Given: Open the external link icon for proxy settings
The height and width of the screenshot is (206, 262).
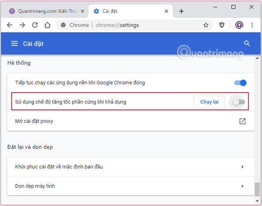Looking at the screenshot, I should pyautogui.click(x=242, y=121).
